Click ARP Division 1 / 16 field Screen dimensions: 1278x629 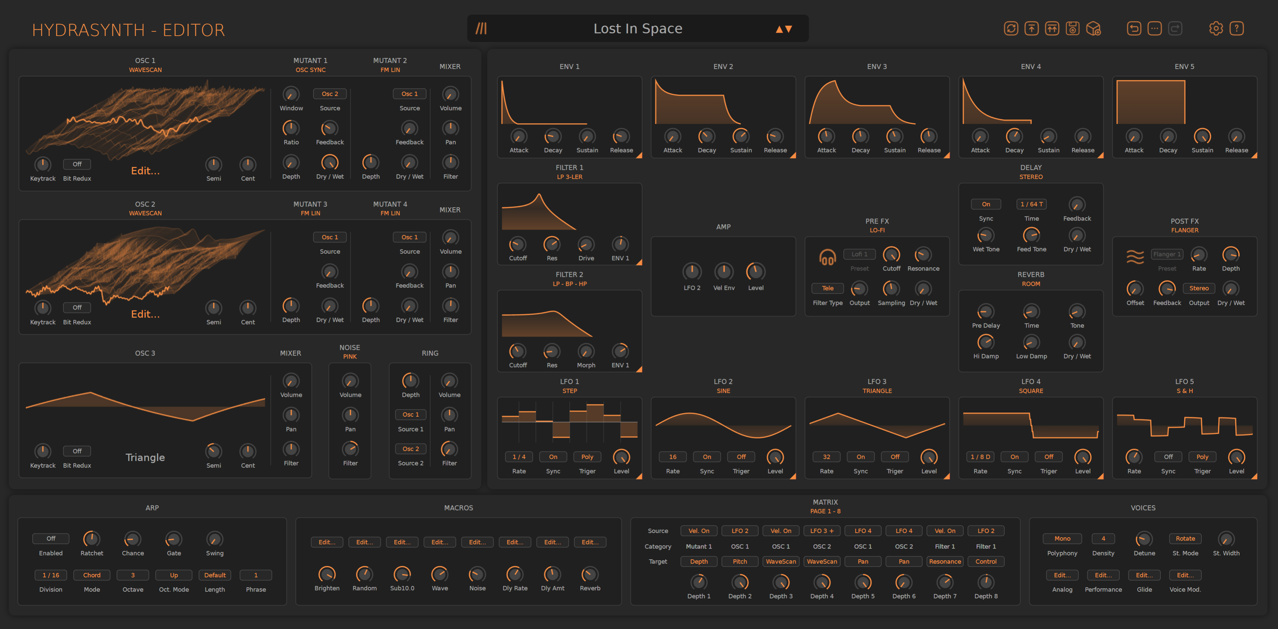[x=51, y=575]
